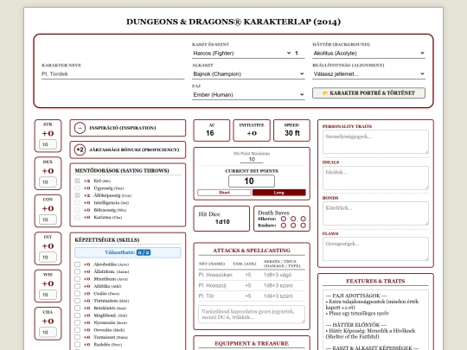Viewport: 467px width, 350px height.
Task: Click the Bonds text area
Action: pyautogui.click(x=375, y=213)
